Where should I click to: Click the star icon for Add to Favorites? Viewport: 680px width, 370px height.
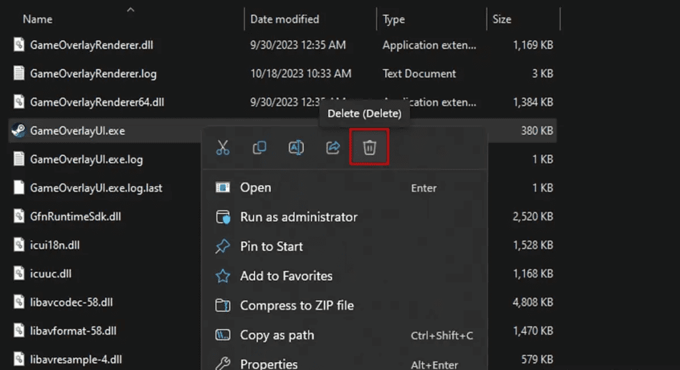pos(222,276)
